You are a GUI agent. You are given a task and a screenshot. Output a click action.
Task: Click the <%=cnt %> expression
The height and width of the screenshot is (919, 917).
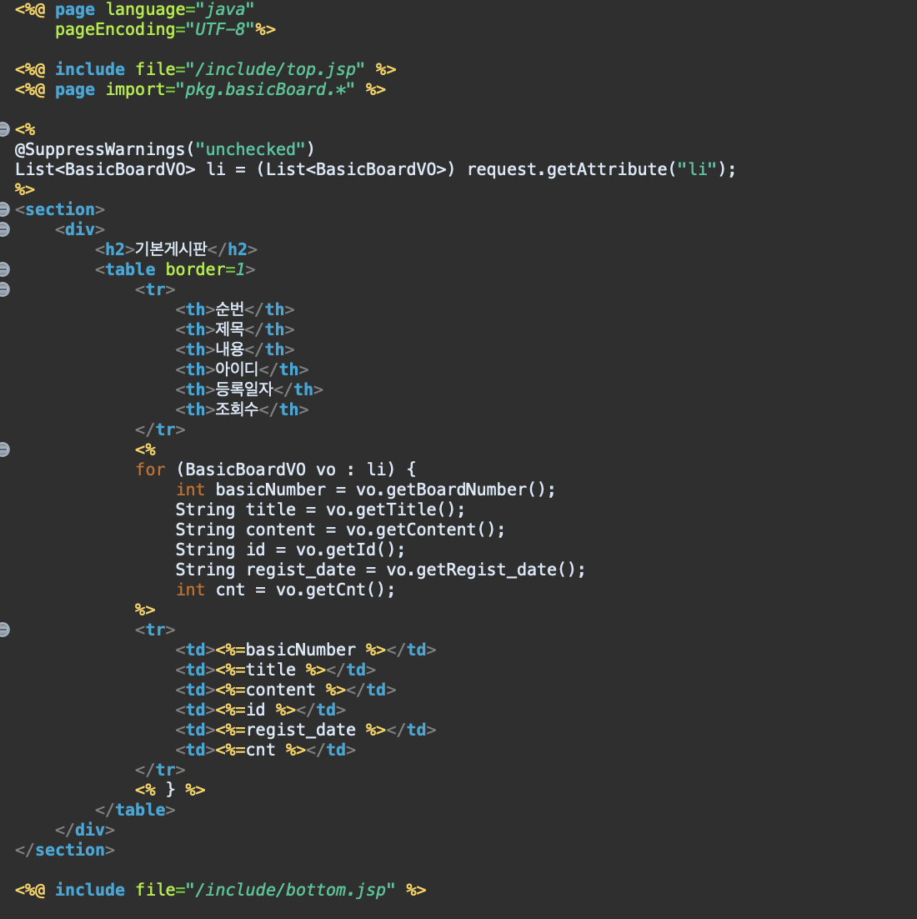coord(260,750)
